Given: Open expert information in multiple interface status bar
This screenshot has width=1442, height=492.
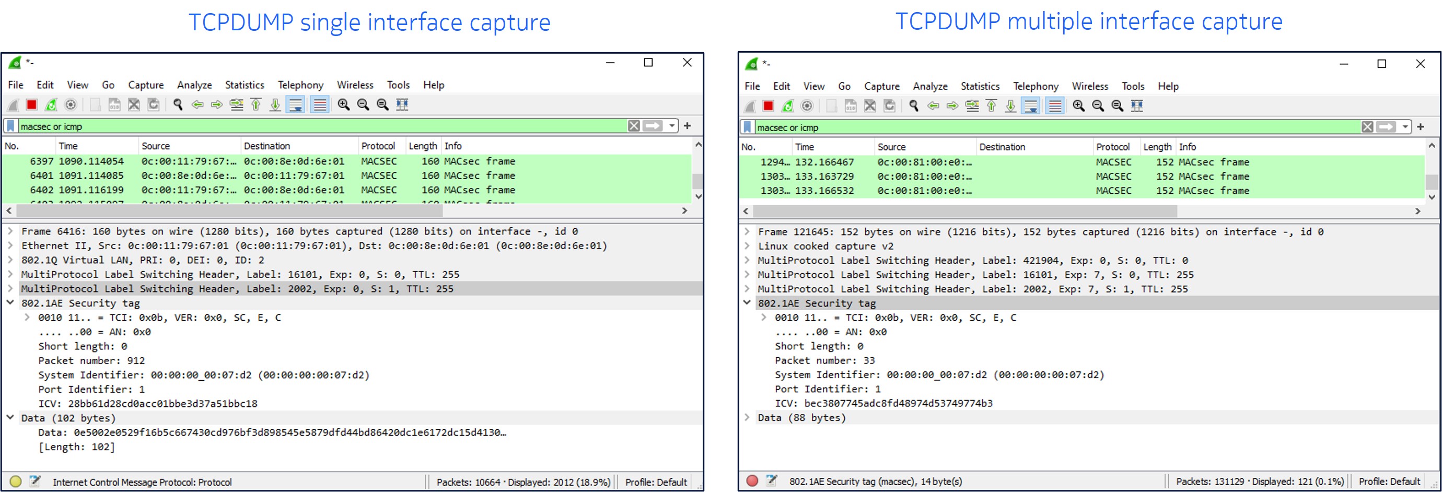Looking at the screenshot, I should [x=752, y=480].
